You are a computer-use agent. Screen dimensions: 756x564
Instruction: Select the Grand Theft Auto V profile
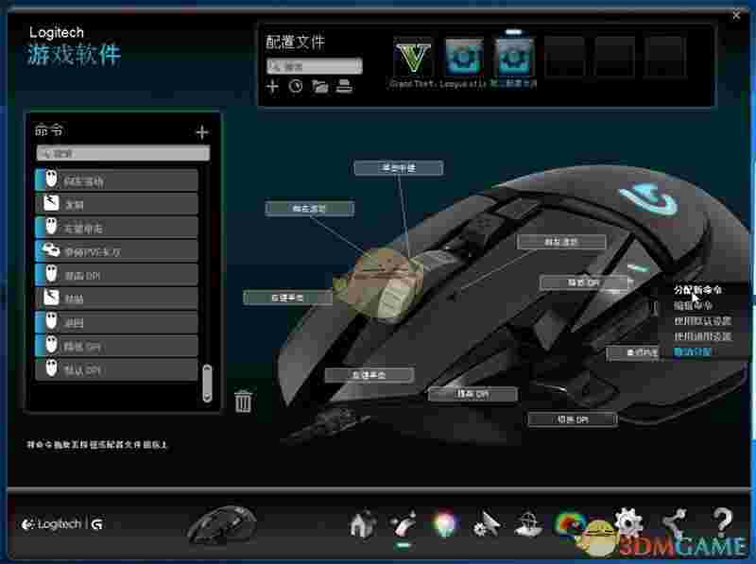click(x=413, y=59)
